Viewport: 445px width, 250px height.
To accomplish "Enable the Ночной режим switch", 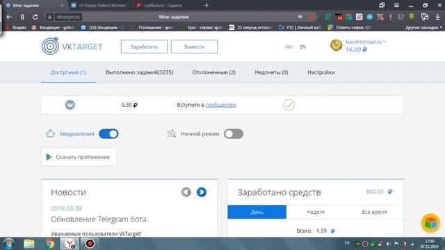I will pos(234,134).
